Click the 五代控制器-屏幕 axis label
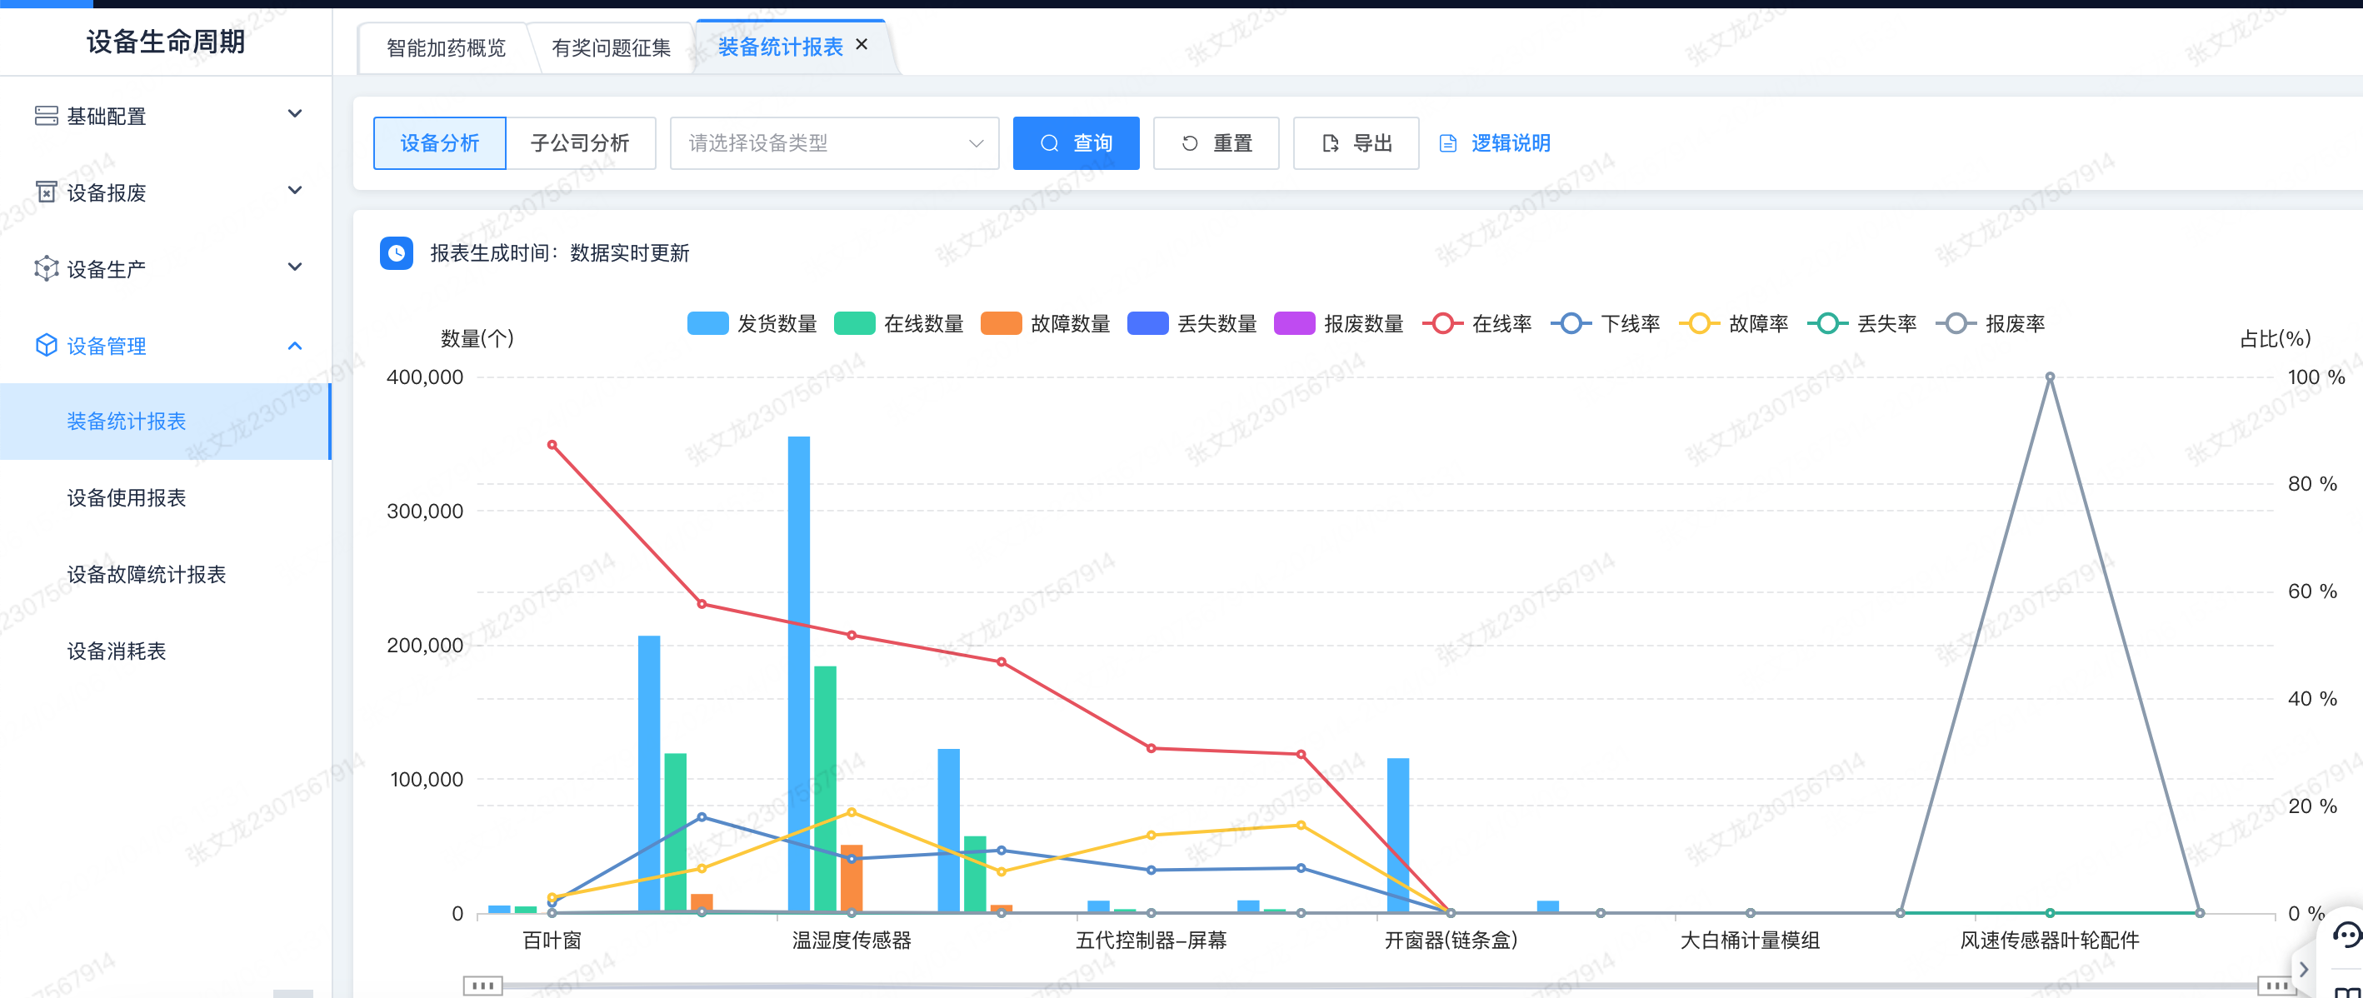This screenshot has height=998, width=2363. click(1151, 941)
